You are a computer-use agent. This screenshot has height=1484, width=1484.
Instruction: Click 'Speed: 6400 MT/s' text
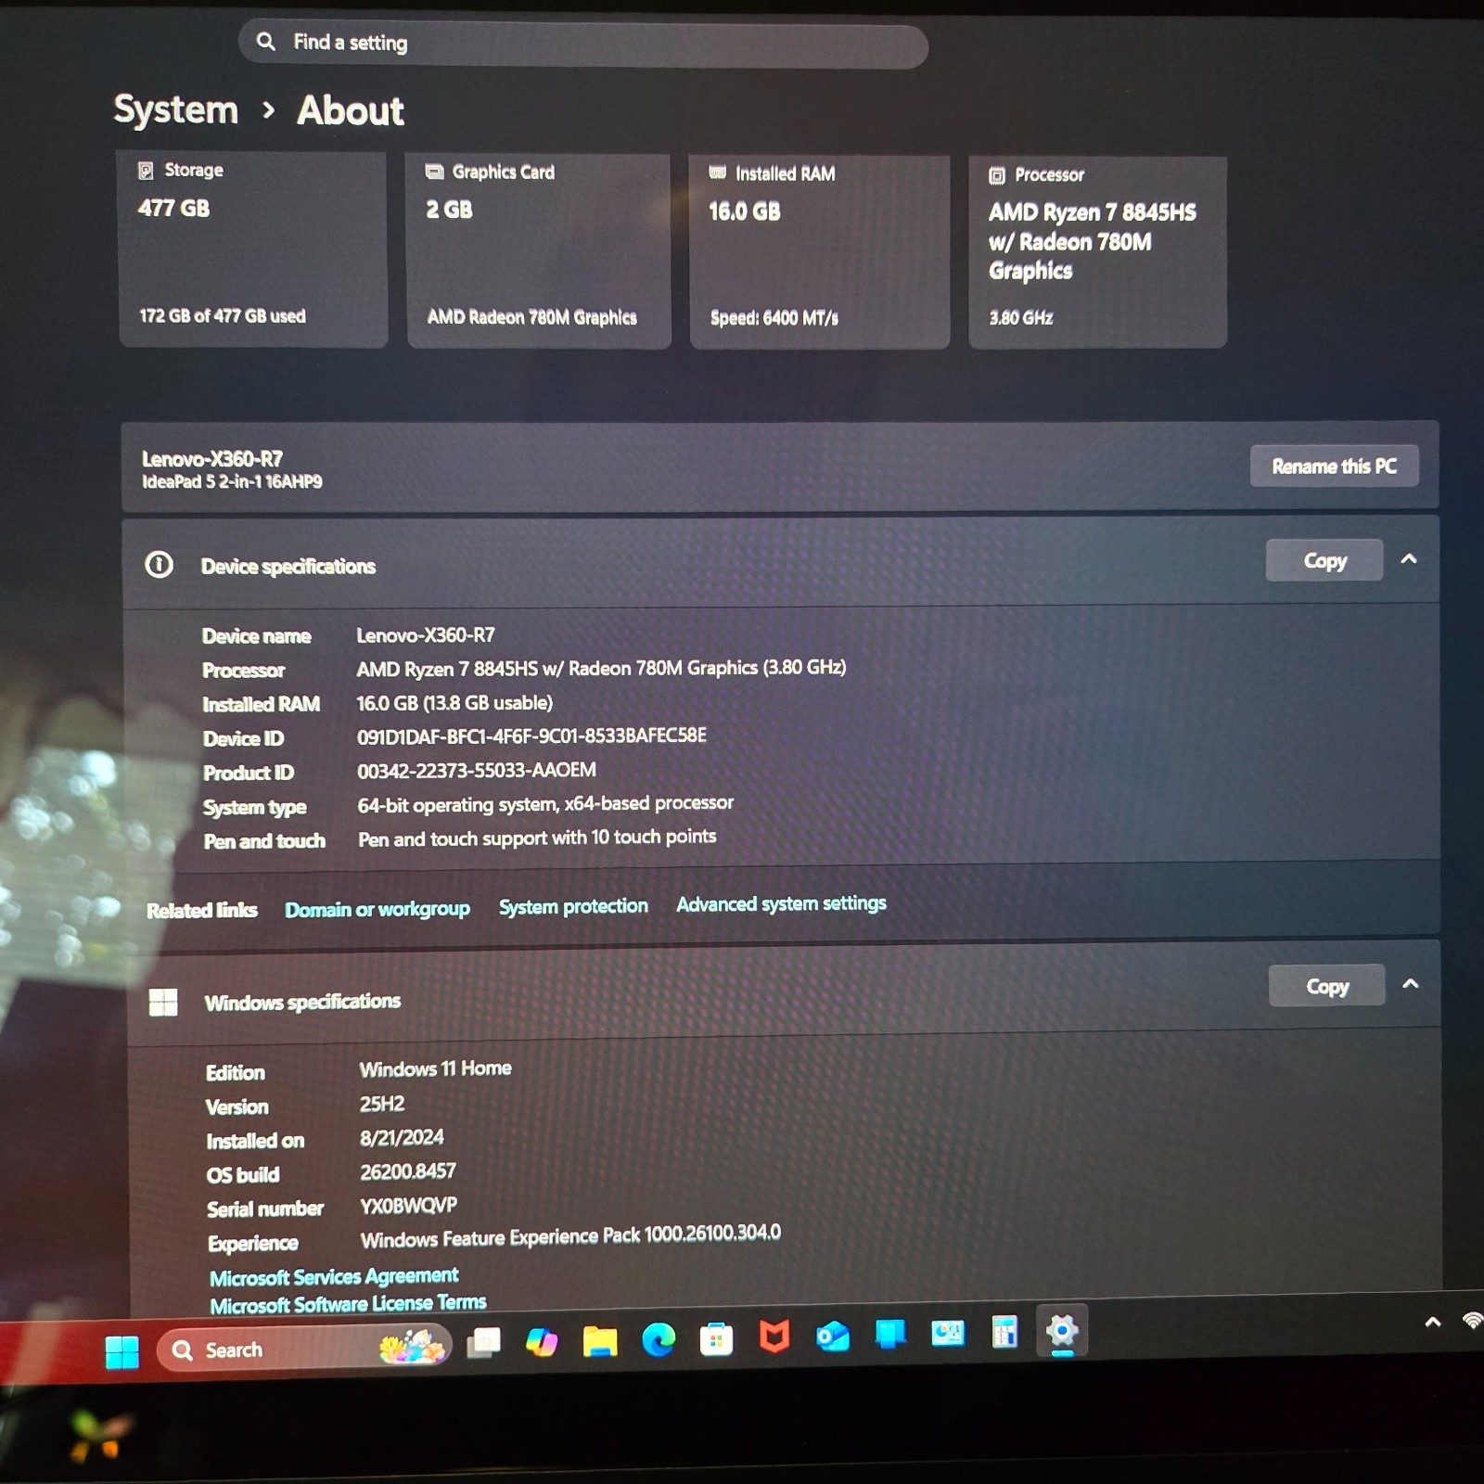pos(774,318)
